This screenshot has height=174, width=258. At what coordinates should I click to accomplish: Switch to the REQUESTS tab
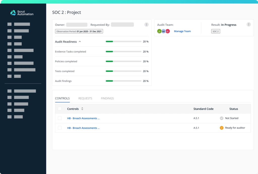tap(85, 98)
